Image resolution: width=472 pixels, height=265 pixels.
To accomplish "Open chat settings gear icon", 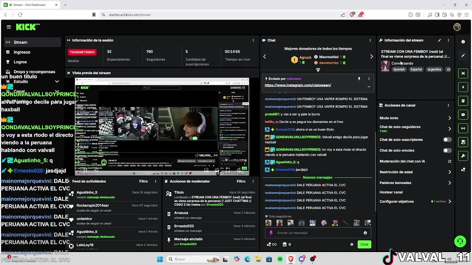I will tap(351, 244).
